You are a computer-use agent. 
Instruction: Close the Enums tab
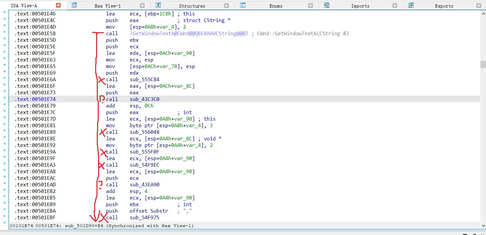click(310, 6)
